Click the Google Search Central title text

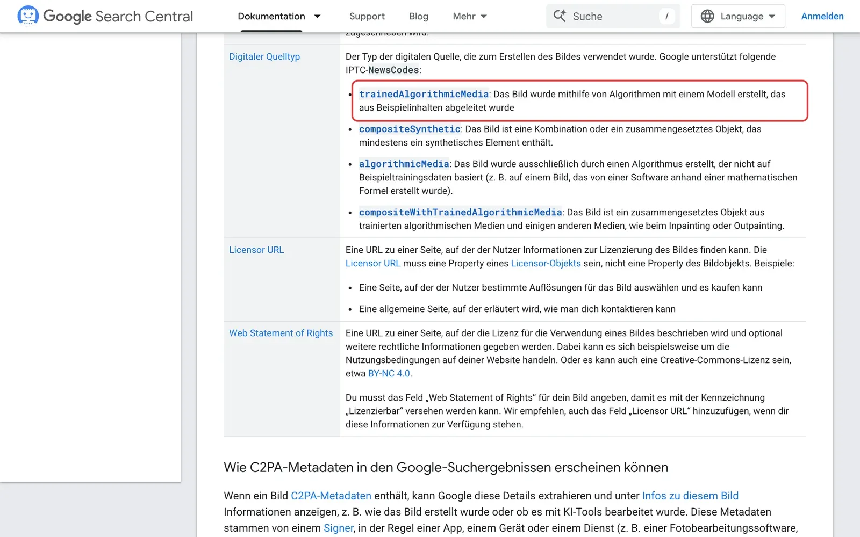pyautogui.click(x=118, y=16)
